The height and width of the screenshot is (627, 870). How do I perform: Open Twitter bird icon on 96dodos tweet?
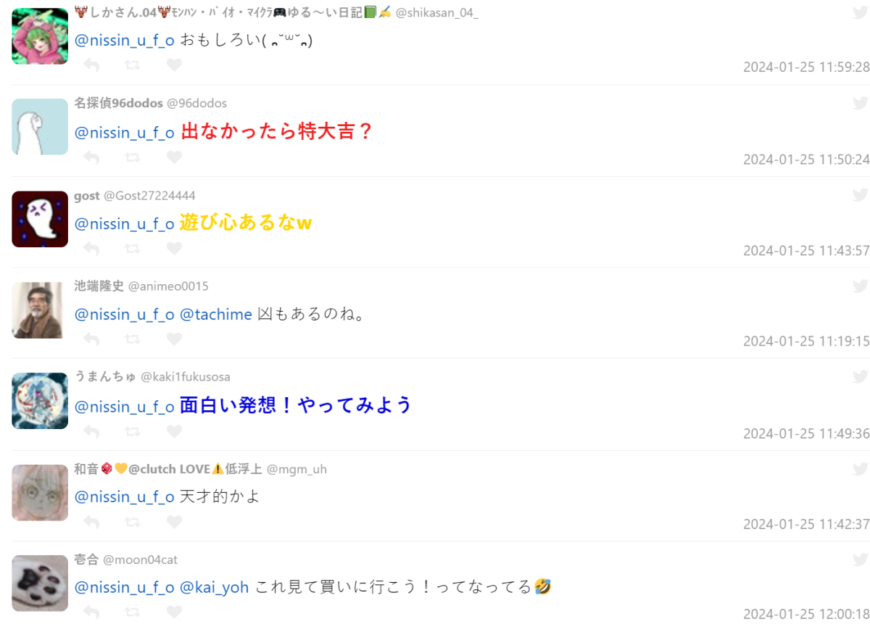(861, 103)
